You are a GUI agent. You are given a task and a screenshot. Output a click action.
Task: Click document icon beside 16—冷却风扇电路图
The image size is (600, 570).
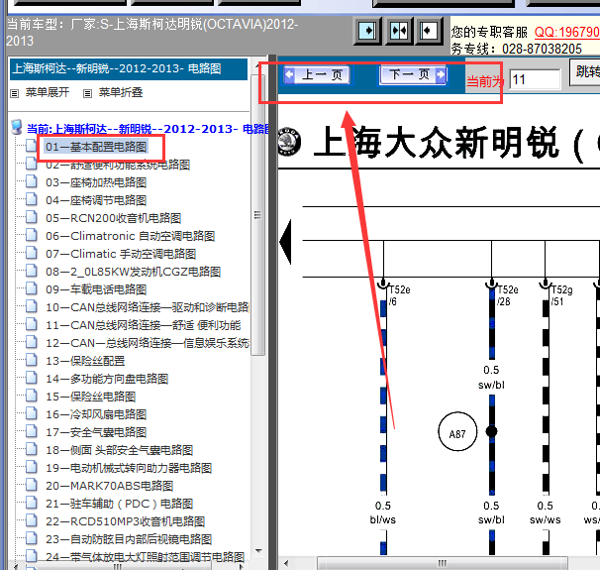pyautogui.click(x=32, y=413)
